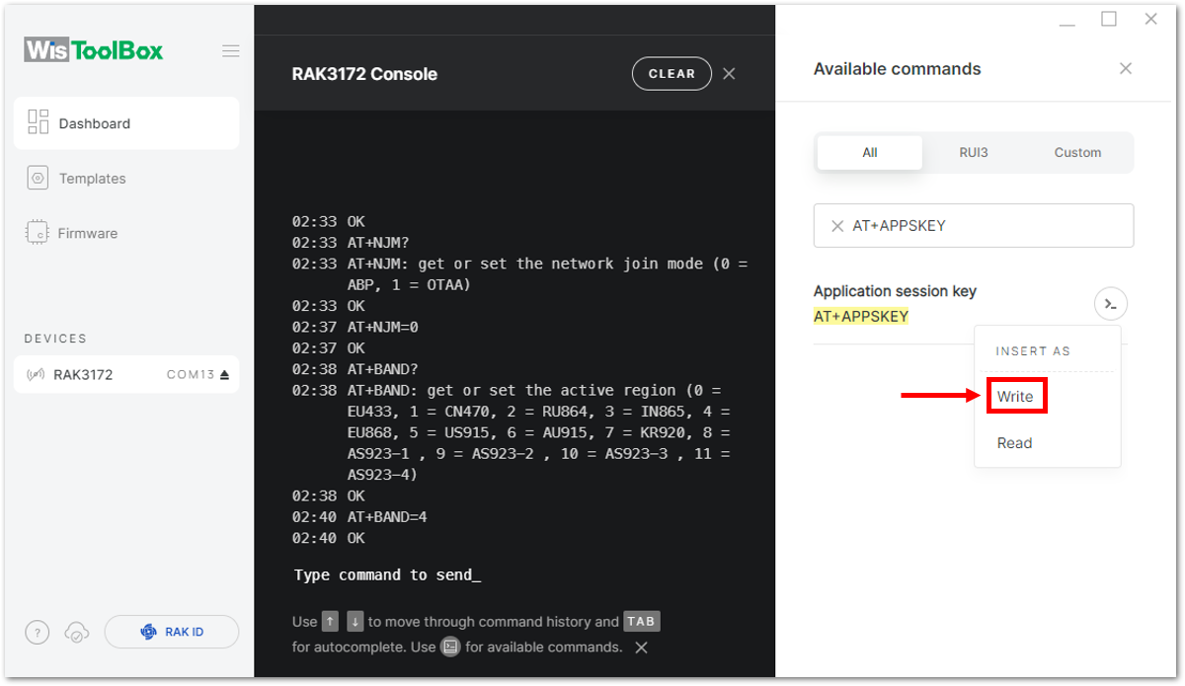The height and width of the screenshot is (686, 1185).
Task: Focus the console command input line
Action: tap(386, 574)
